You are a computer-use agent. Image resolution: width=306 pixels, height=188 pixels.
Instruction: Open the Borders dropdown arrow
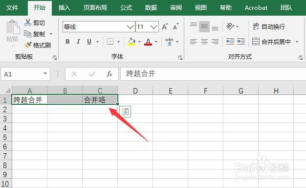pos(118,42)
